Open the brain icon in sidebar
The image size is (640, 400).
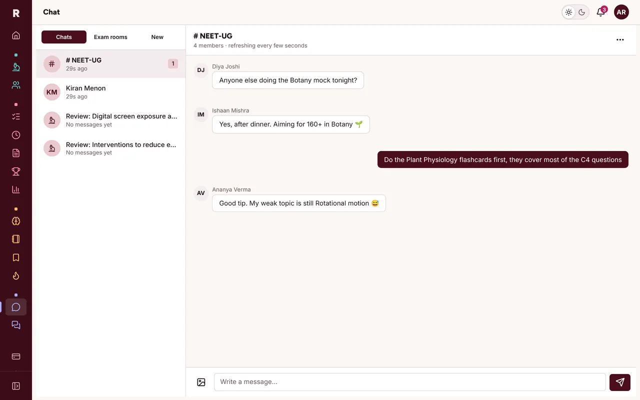16,221
